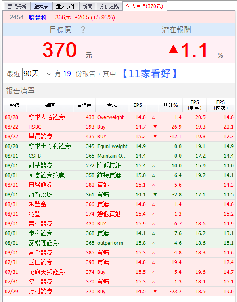The image size is (237, 302).
Task: Click the Equal-weight rating cell
Action: 112,146
